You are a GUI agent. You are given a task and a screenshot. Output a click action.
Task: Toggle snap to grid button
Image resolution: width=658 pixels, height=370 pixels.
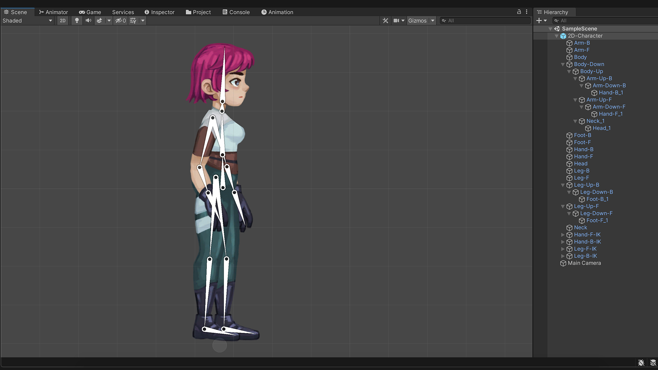pos(133,20)
